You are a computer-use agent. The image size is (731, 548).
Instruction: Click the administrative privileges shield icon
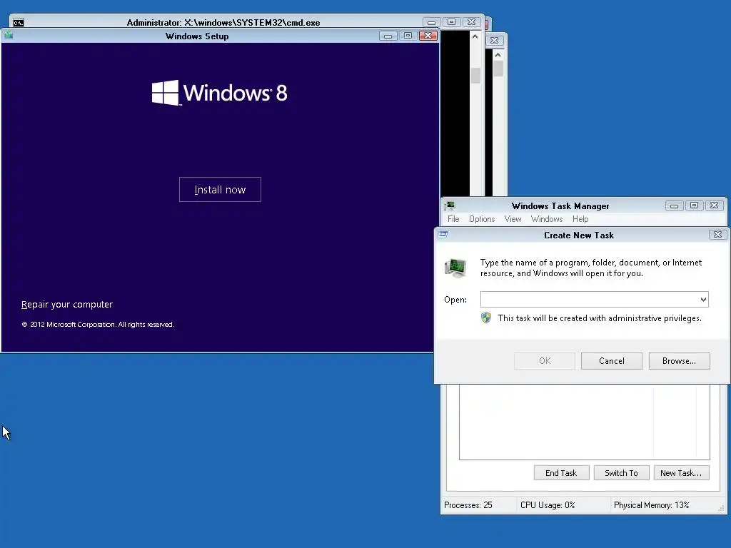click(x=486, y=318)
